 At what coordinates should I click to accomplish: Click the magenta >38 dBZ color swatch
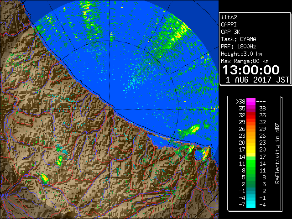pyautogui.click(x=251, y=101)
